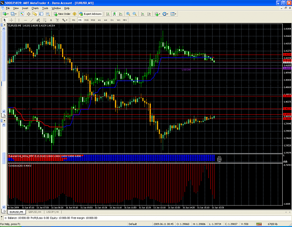Switch timeframe to MN
The height and width of the screenshot is (227, 292).
tap(125, 20)
